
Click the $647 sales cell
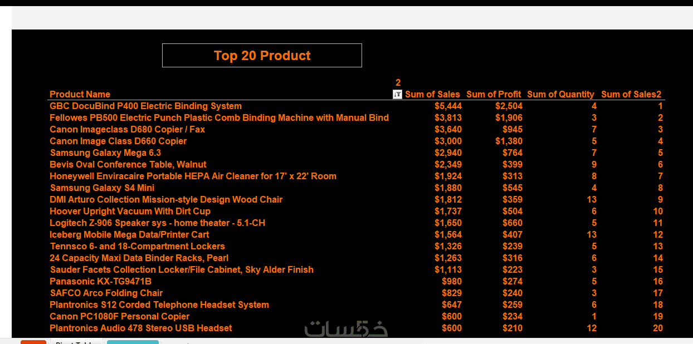[x=452, y=305]
